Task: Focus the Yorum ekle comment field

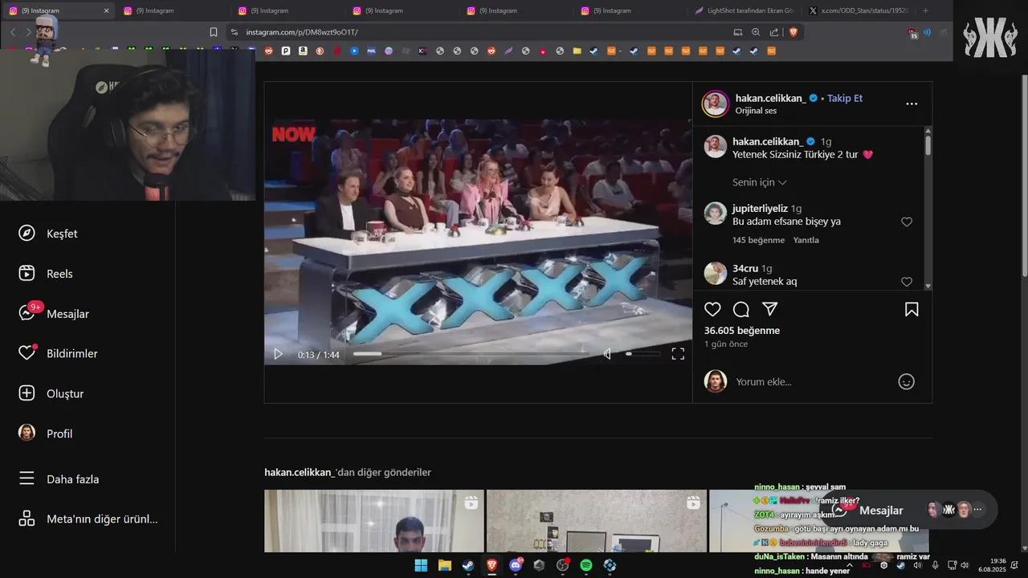Action: pyautogui.click(x=811, y=382)
